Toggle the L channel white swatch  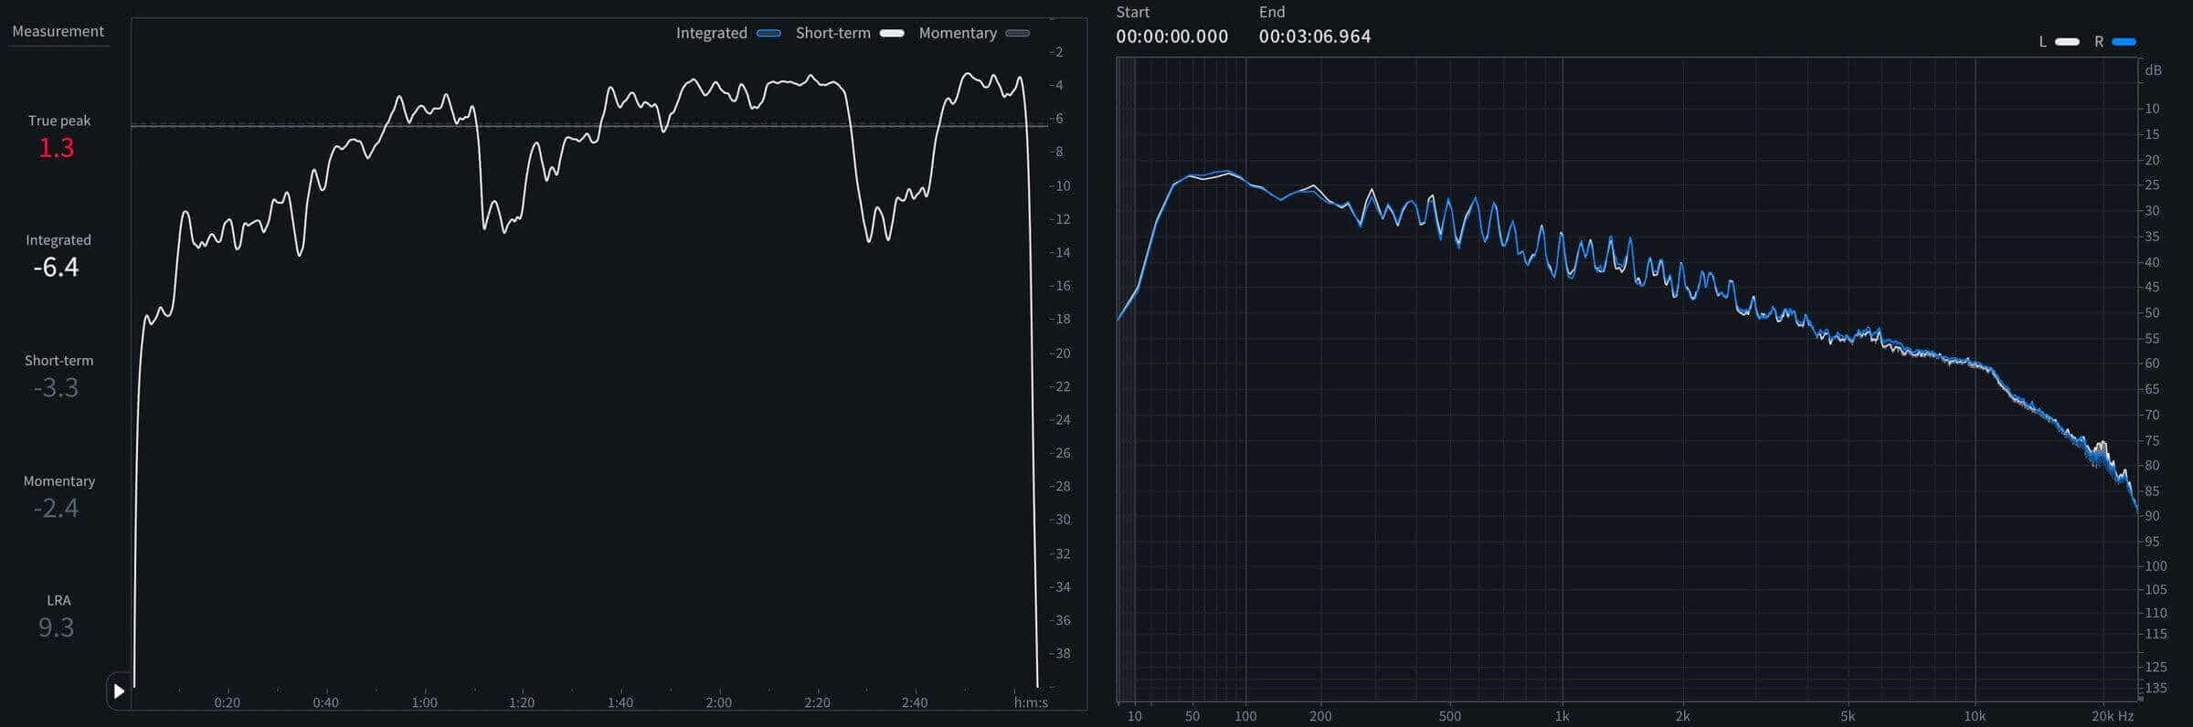[x=2067, y=42]
